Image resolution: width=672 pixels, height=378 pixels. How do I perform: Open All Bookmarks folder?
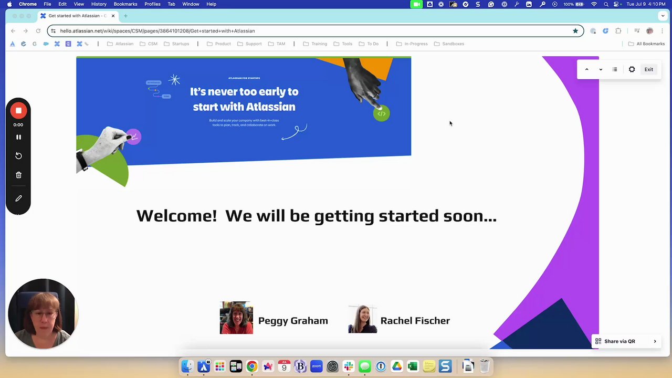pos(646,44)
